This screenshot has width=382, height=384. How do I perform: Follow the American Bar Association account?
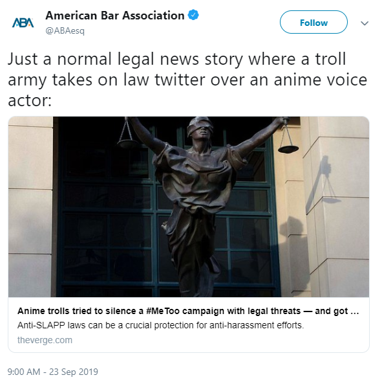[313, 22]
